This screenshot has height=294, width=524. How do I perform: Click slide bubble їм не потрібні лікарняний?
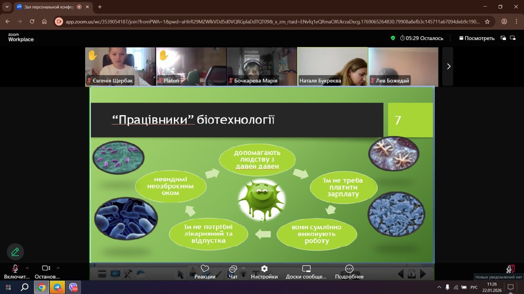coord(208,234)
